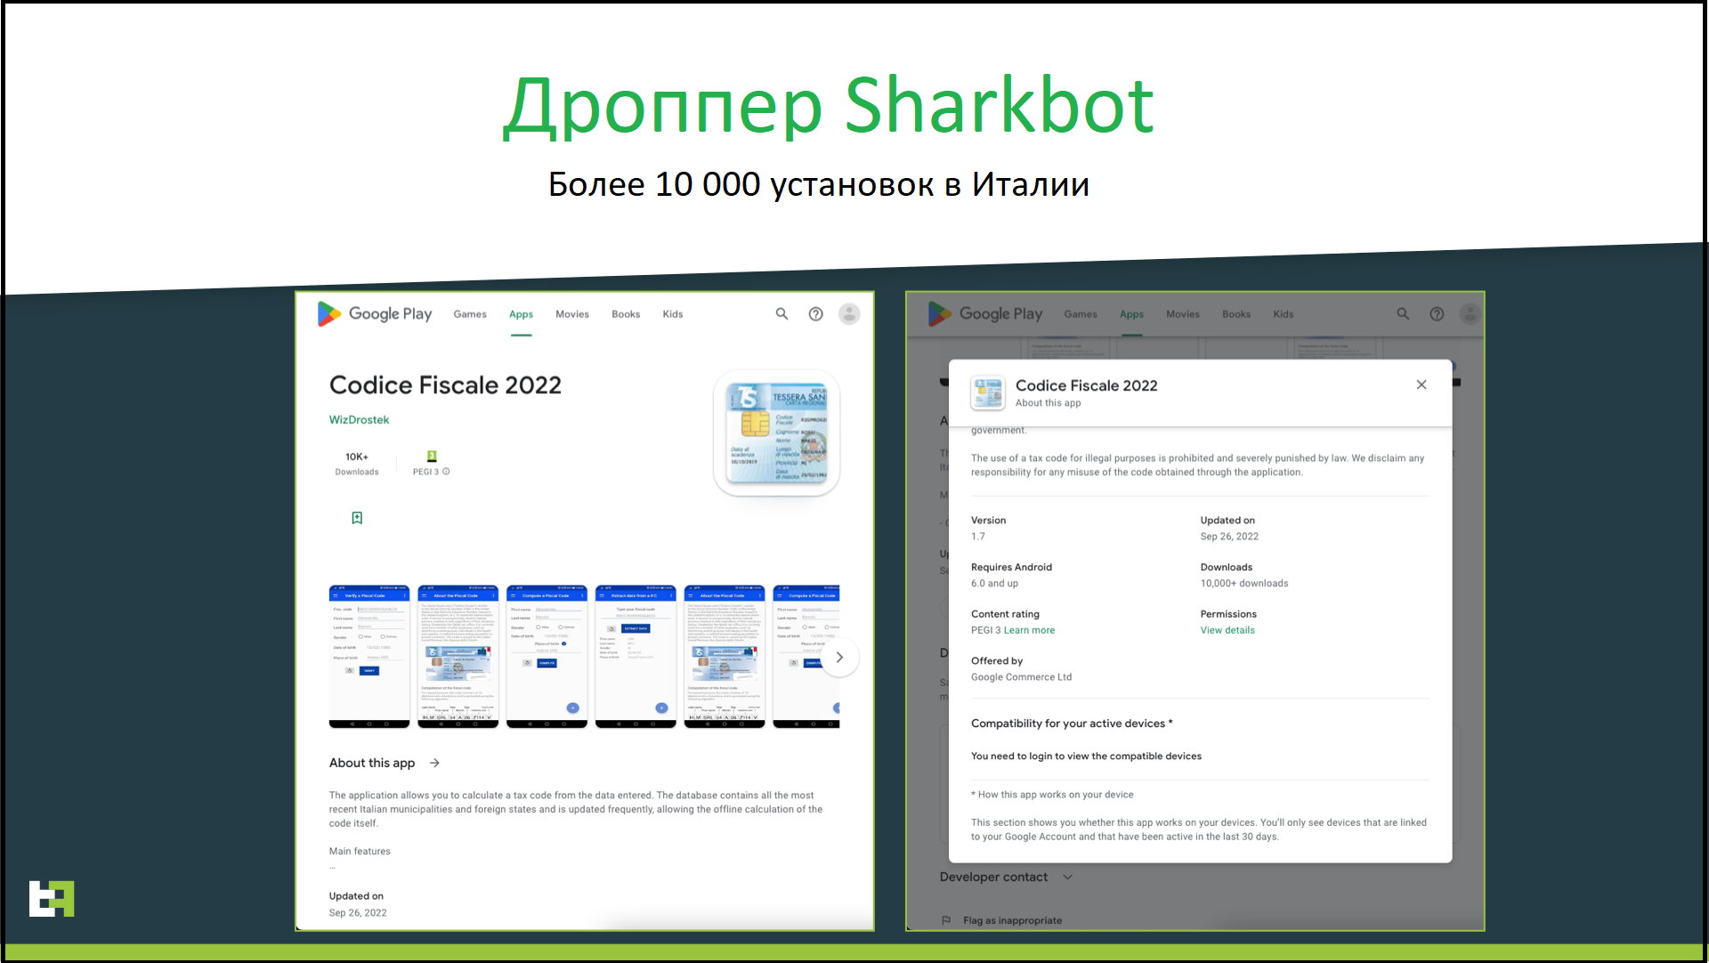Open the Books tab in right Google Play page
The image size is (1709, 963).
1236,314
